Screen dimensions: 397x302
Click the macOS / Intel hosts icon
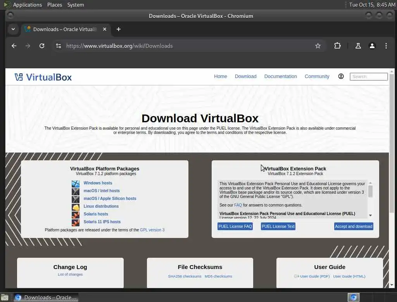point(76,191)
